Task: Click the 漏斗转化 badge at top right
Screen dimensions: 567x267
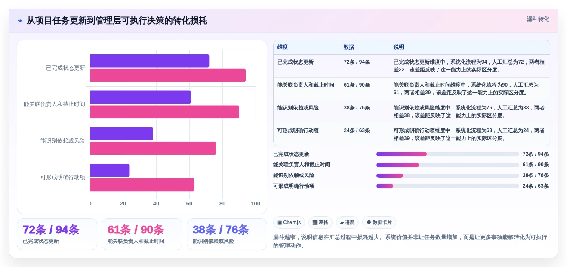Action: [538, 19]
